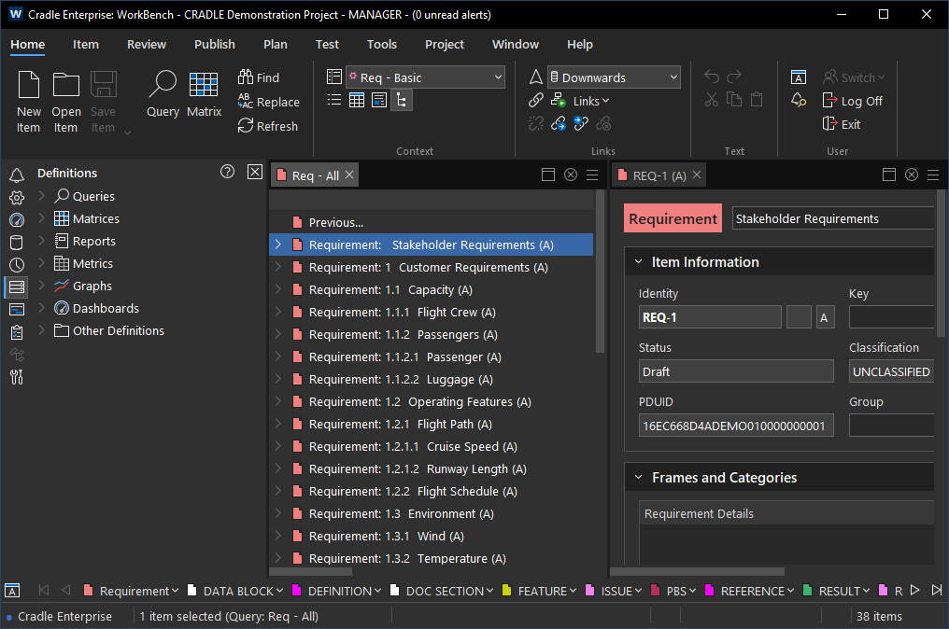949x629 pixels.
Task: Click Exit in the User group
Action: (x=842, y=124)
